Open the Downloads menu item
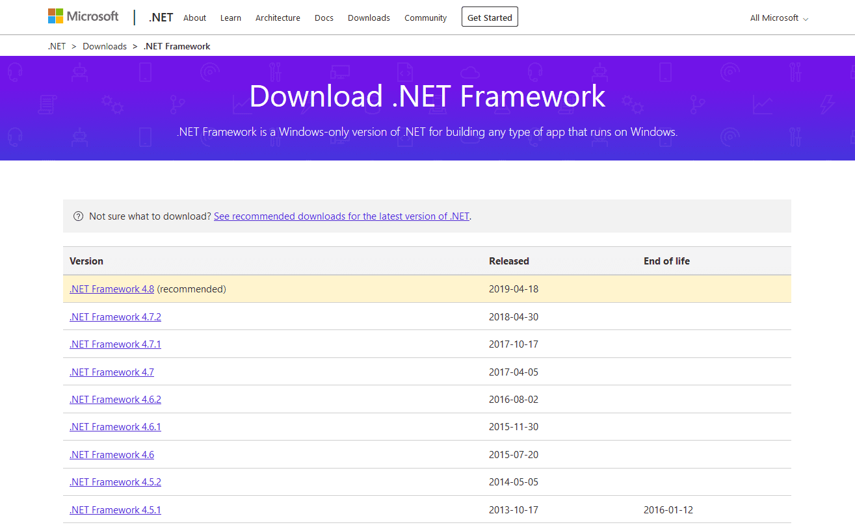The height and width of the screenshot is (527, 855). 369,18
